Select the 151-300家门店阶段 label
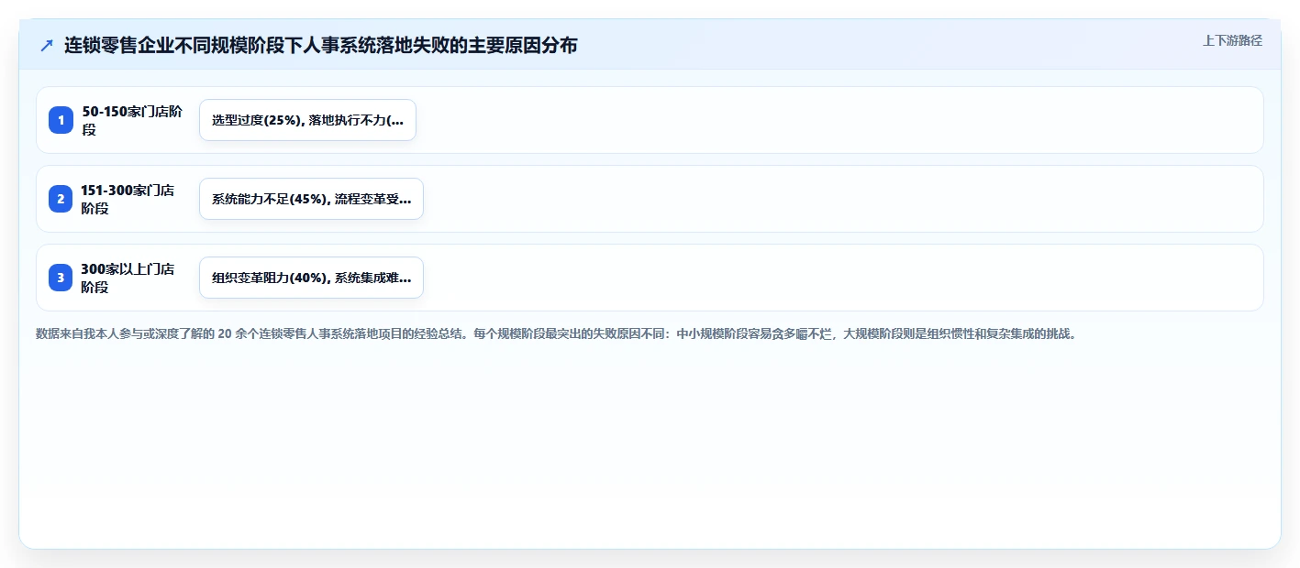 point(128,199)
